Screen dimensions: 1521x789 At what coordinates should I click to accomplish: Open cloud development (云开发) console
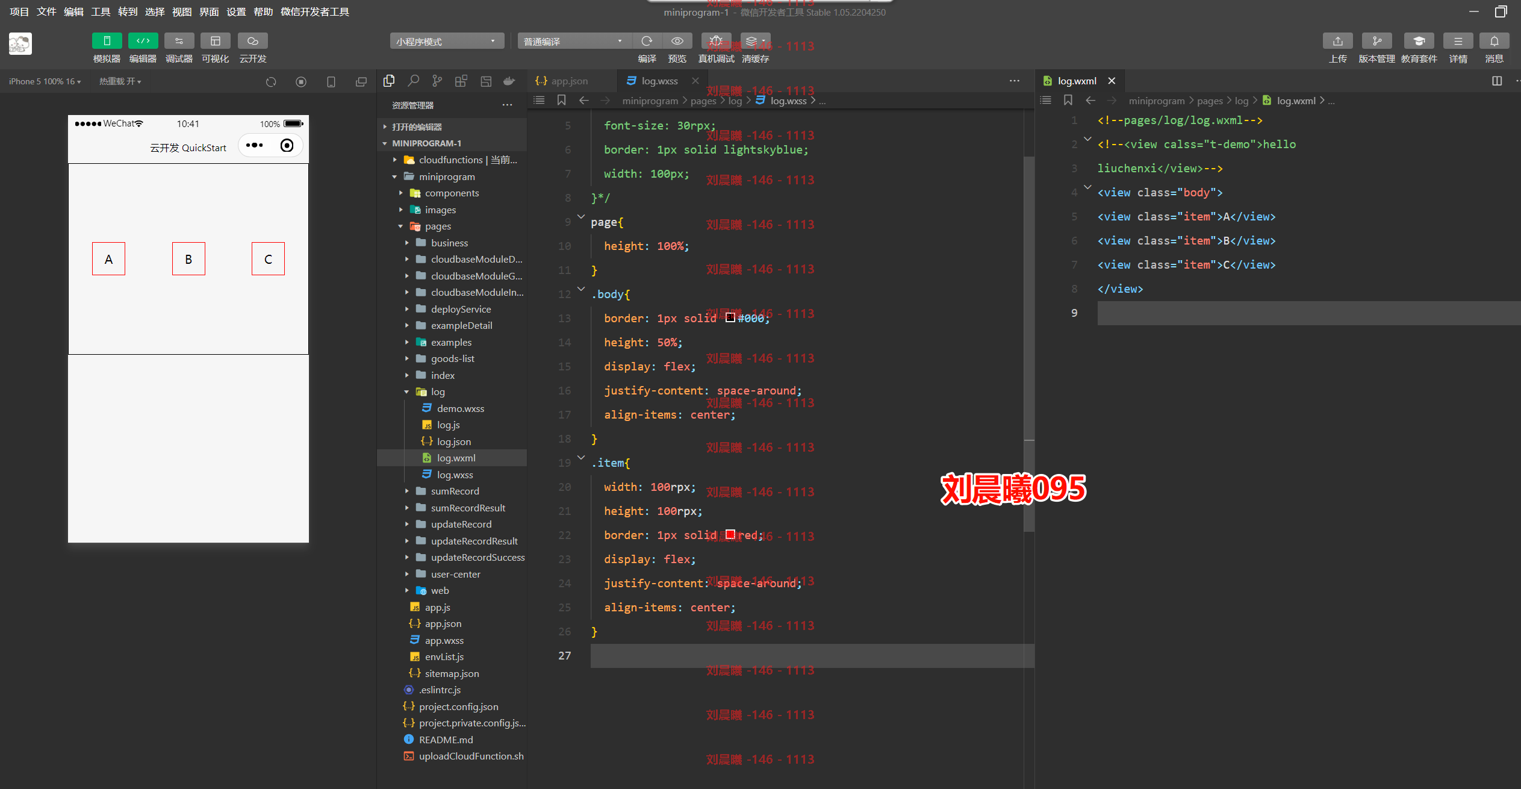point(252,41)
